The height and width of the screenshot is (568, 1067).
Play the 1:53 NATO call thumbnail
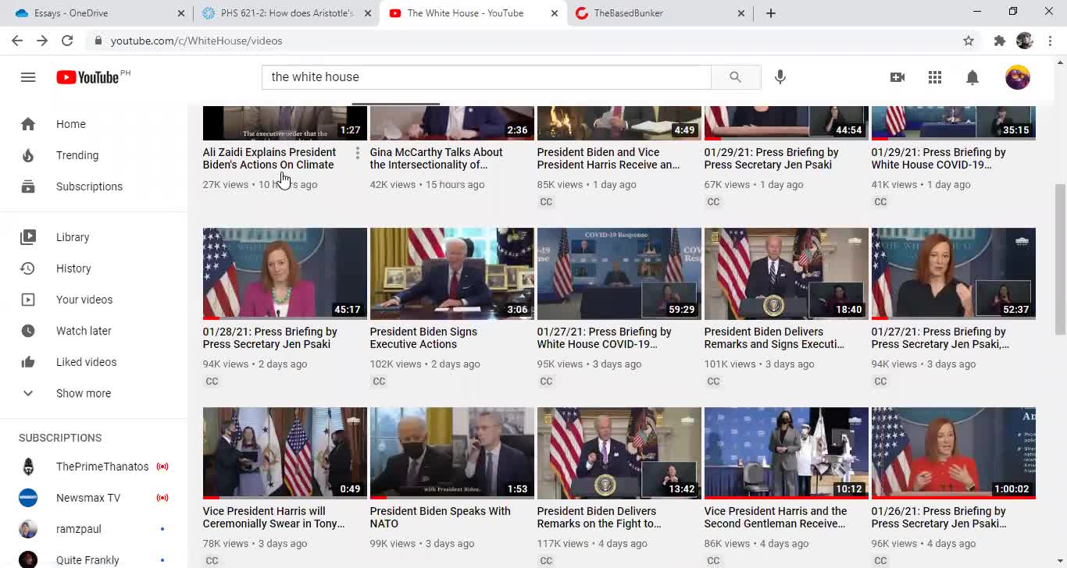click(452, 453)
